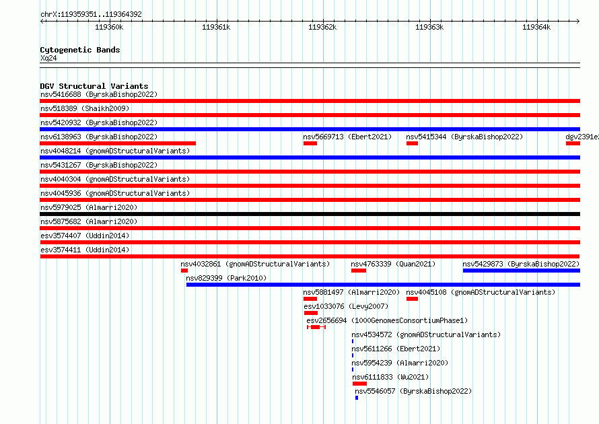Click the blue bar of nsv829399

click(383, 285)
